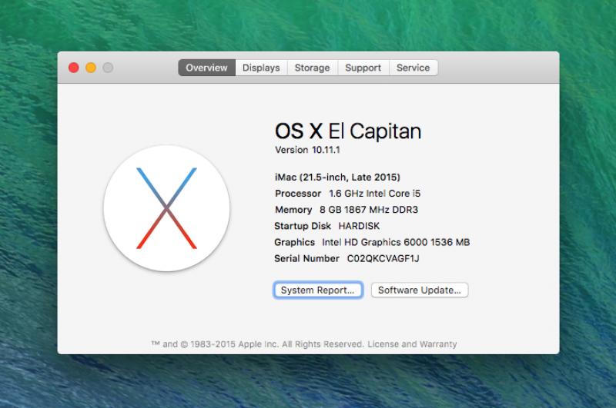Viewport: 616px width, 408px height.
Task: Click the 1.6 GHz Intel Core i5 value
Action: (375, 193)
